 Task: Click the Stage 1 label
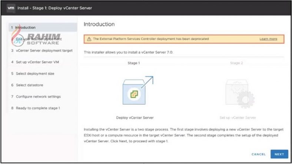click(x=134, y=63)
